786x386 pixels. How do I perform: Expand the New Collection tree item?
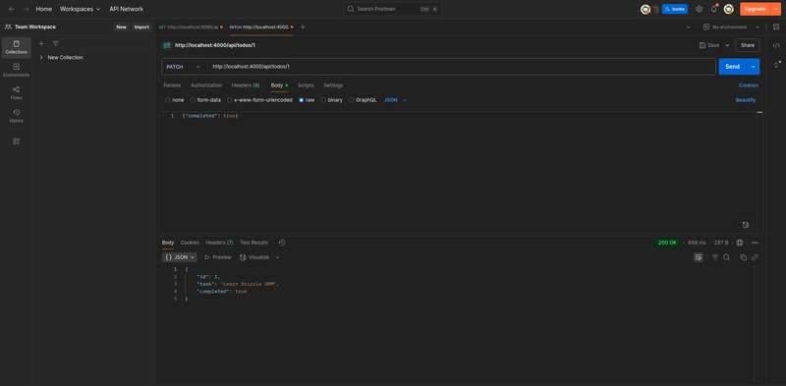coord(41,58)
